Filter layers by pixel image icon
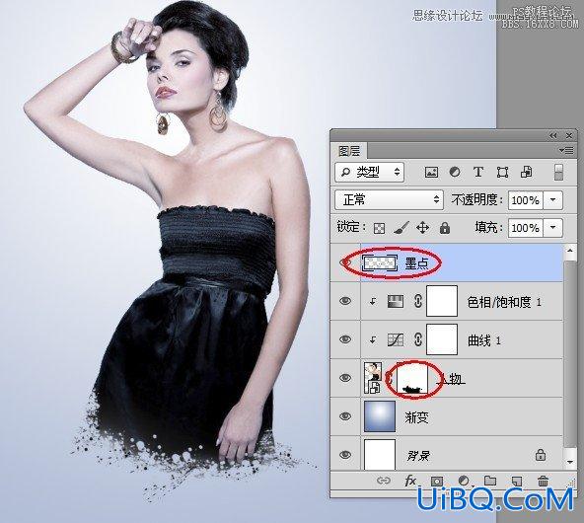This screenshot has width=584, height=523. click(431, 172)
